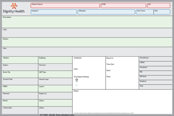Click the ASA box
This screenshot has width=174, height=116.
(162, 12)
